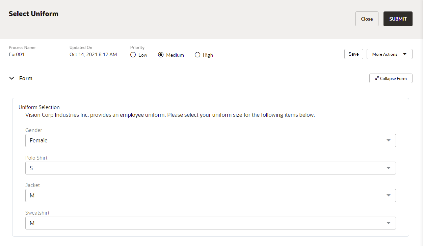Click the Jacket dropdown caret icon
This screenshot has height=246, width=423.
click(x=388, y=195)
